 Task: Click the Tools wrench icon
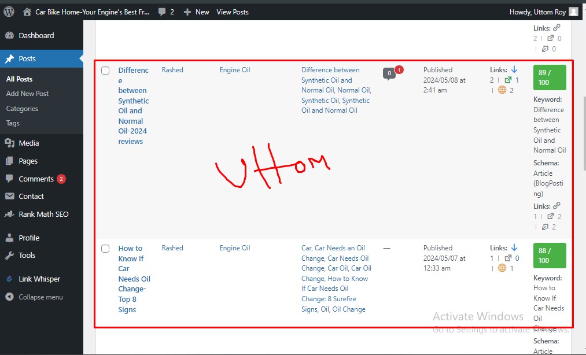(x=9, y=255)
